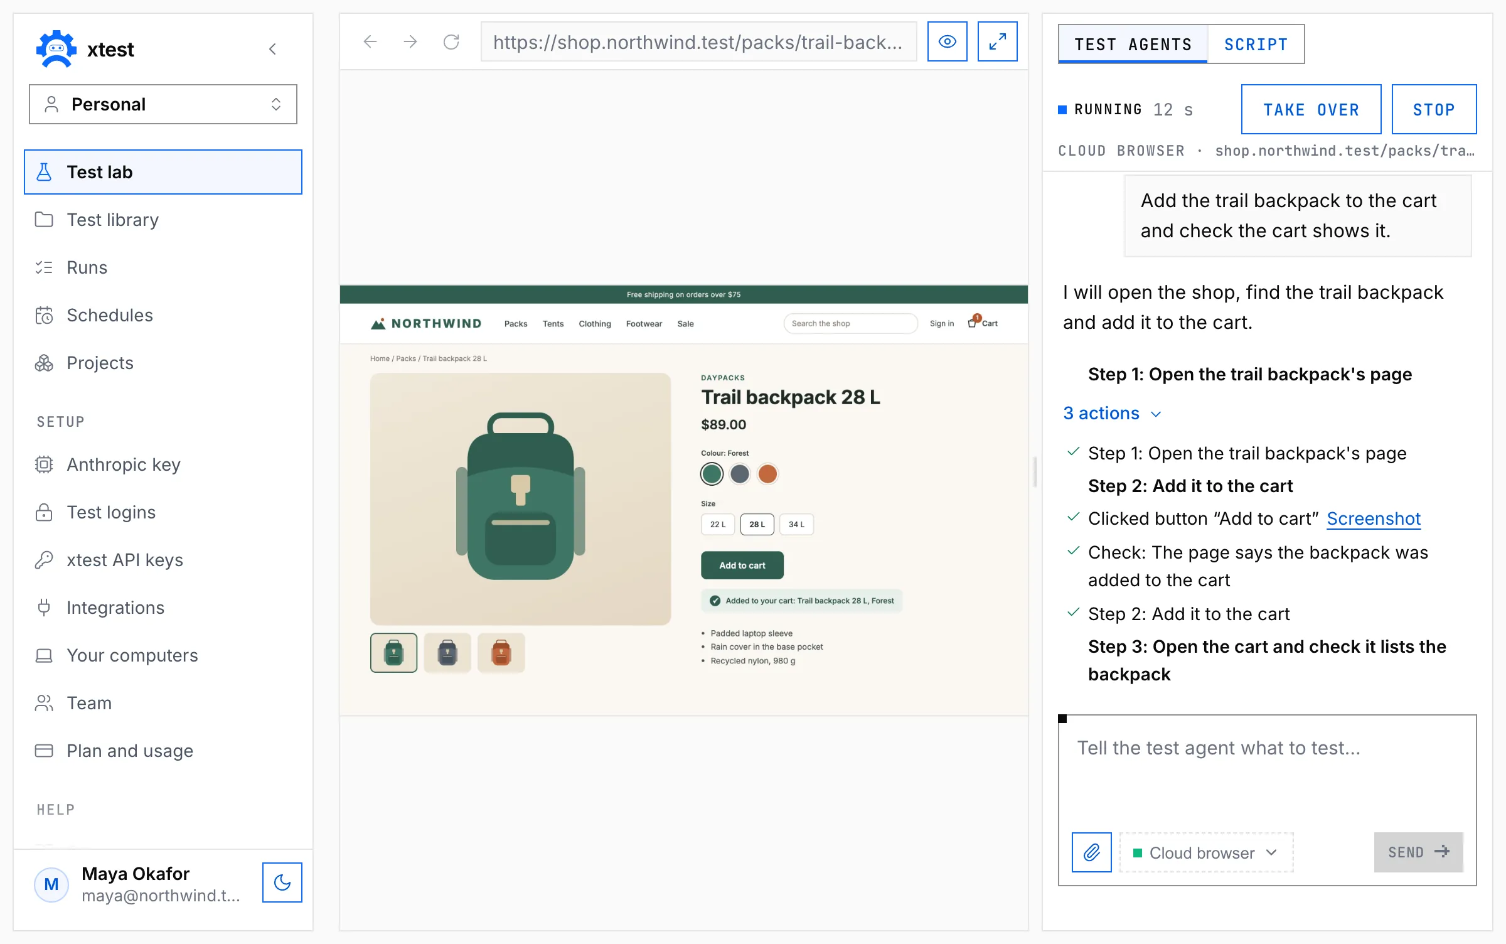This screenshot has height=944, width=1506.
Task: Expand the 3 actions list
Action: [1112, 413]
